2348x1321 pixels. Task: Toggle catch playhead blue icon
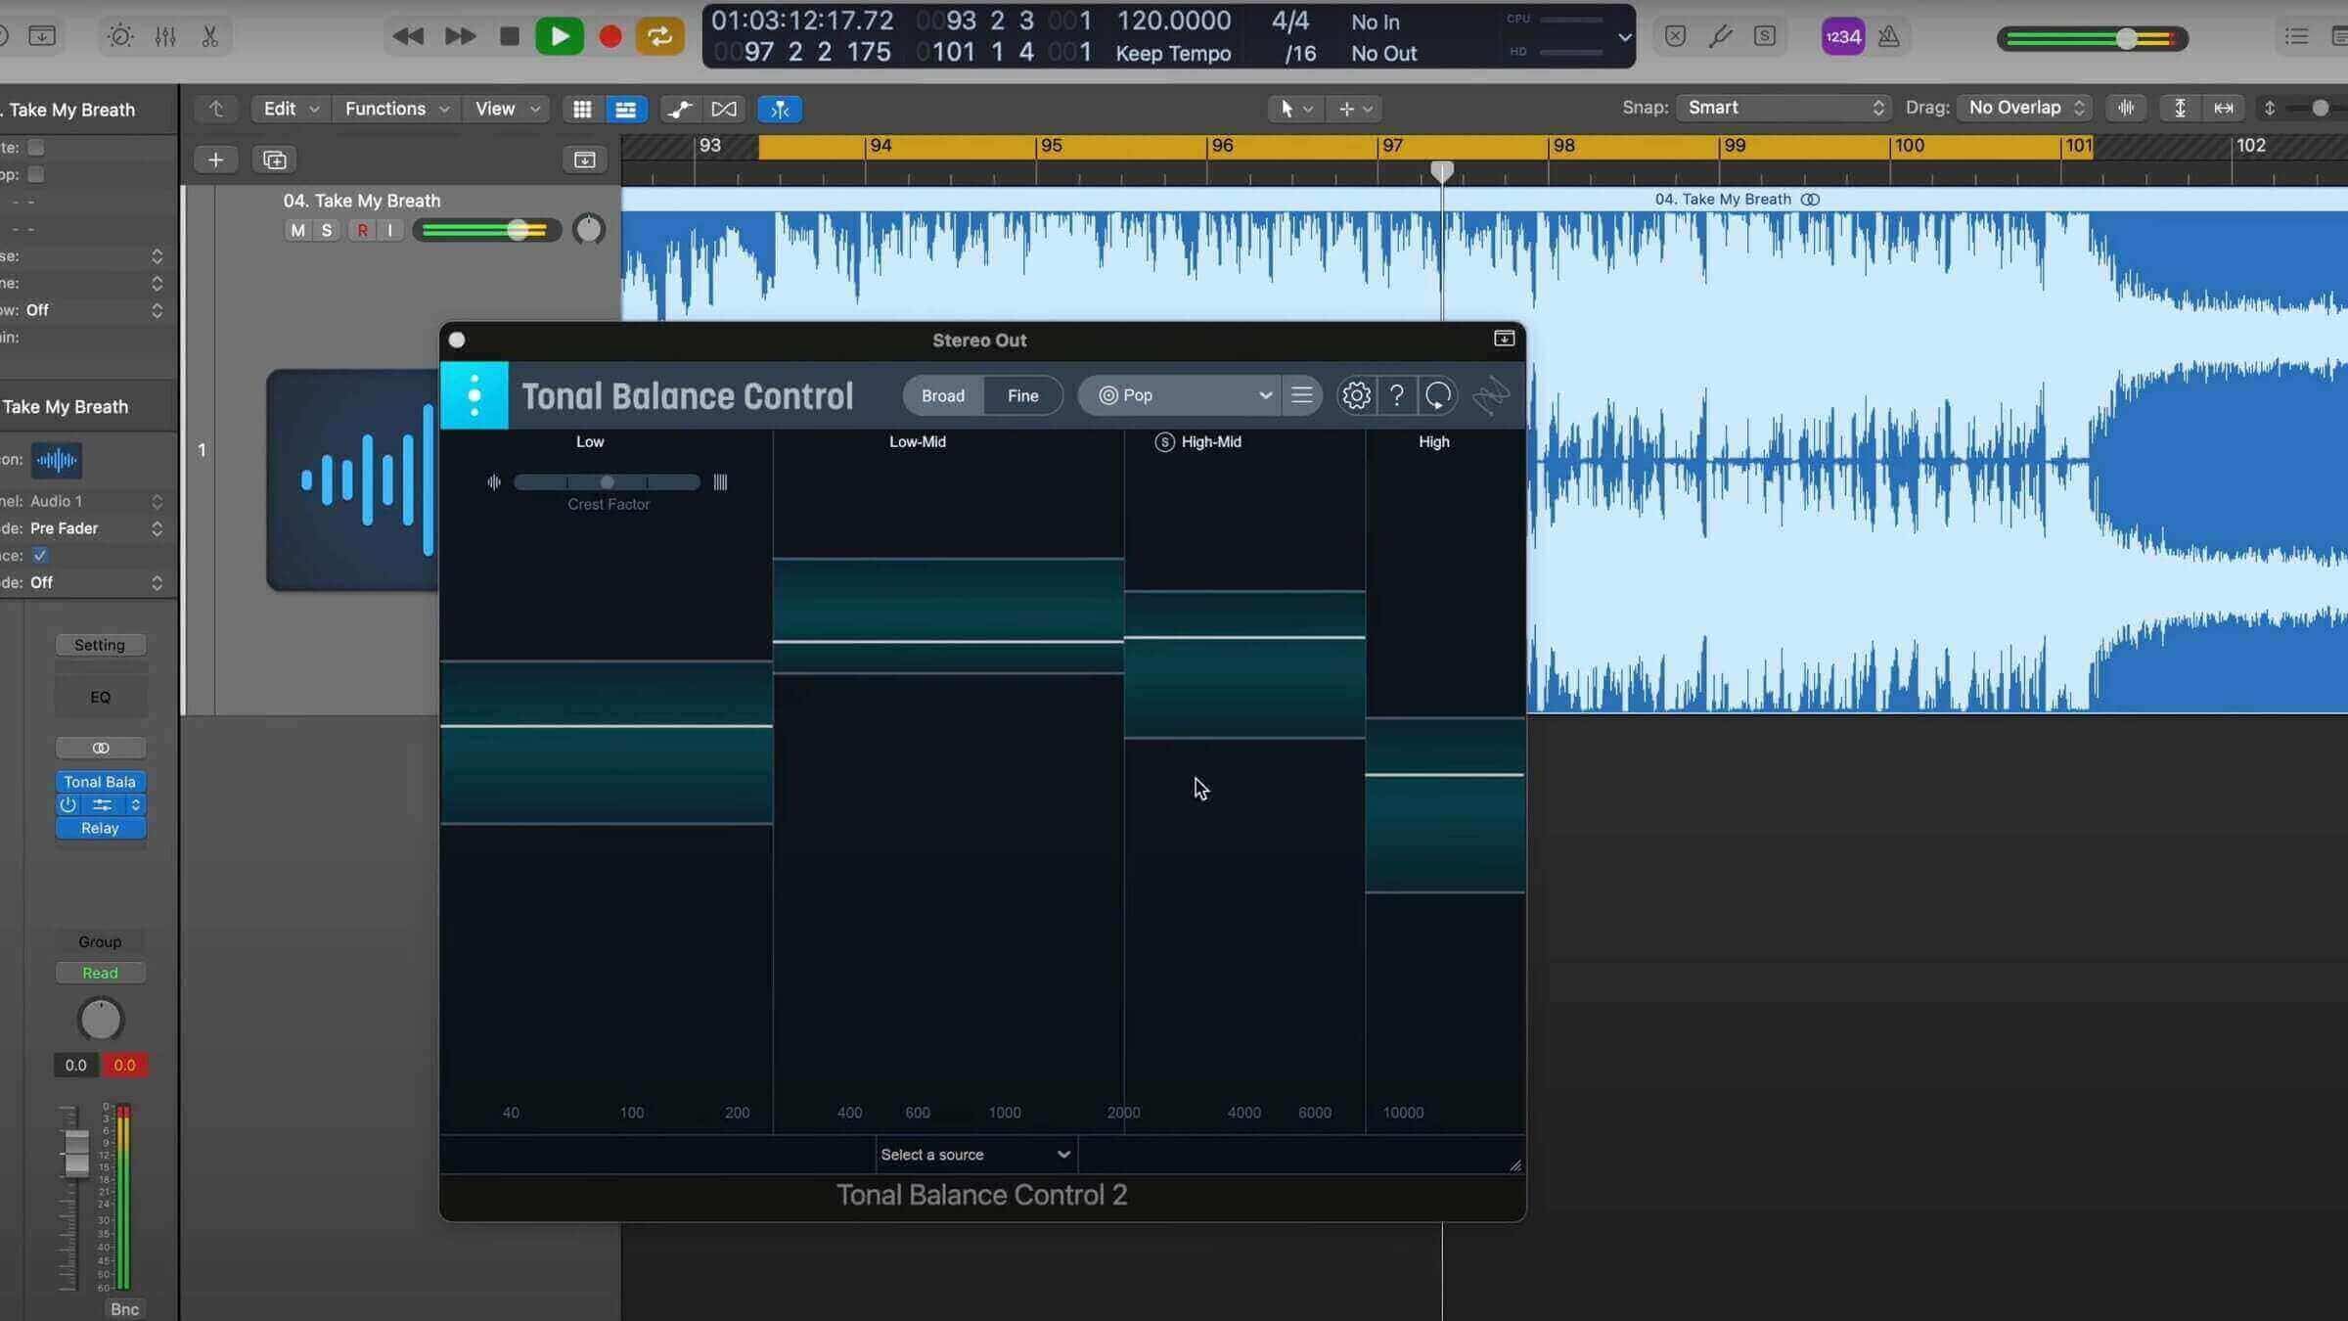click(780, 109)
